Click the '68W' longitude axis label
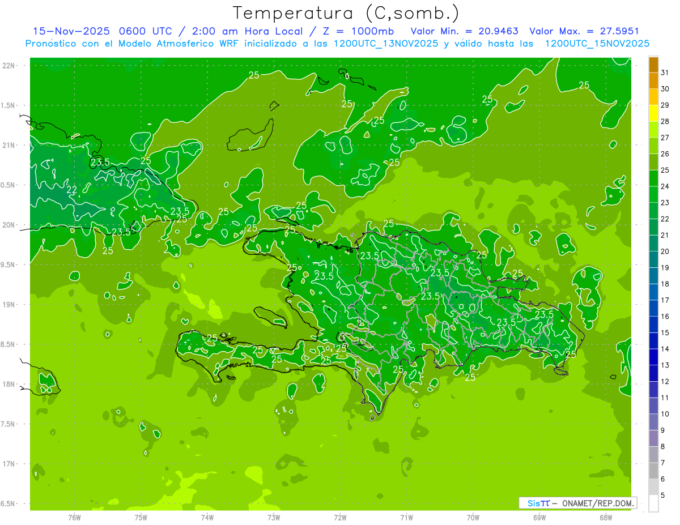Screen dimensions: 680x525 pyautogui.click(x=606, y=517)
